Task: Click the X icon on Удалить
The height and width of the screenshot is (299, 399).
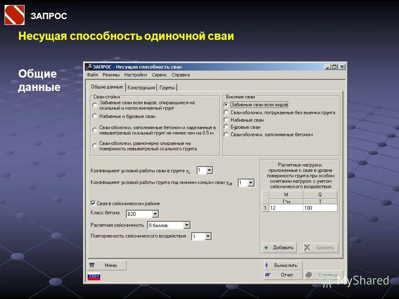Action: point(308,248)
